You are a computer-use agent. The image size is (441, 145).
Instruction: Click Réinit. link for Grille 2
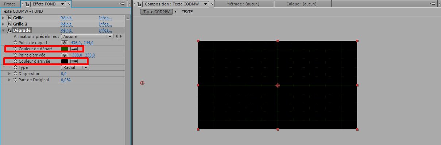pyautogui.click(x=66, y=24)
